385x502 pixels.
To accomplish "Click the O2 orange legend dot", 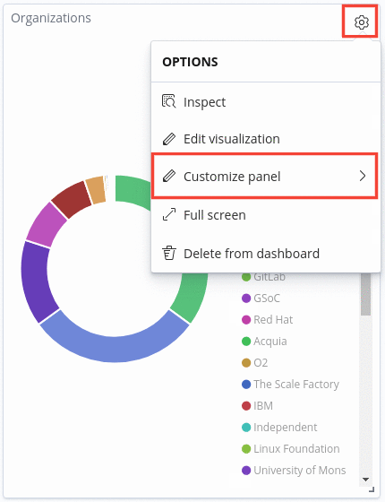I will point(246,363).
